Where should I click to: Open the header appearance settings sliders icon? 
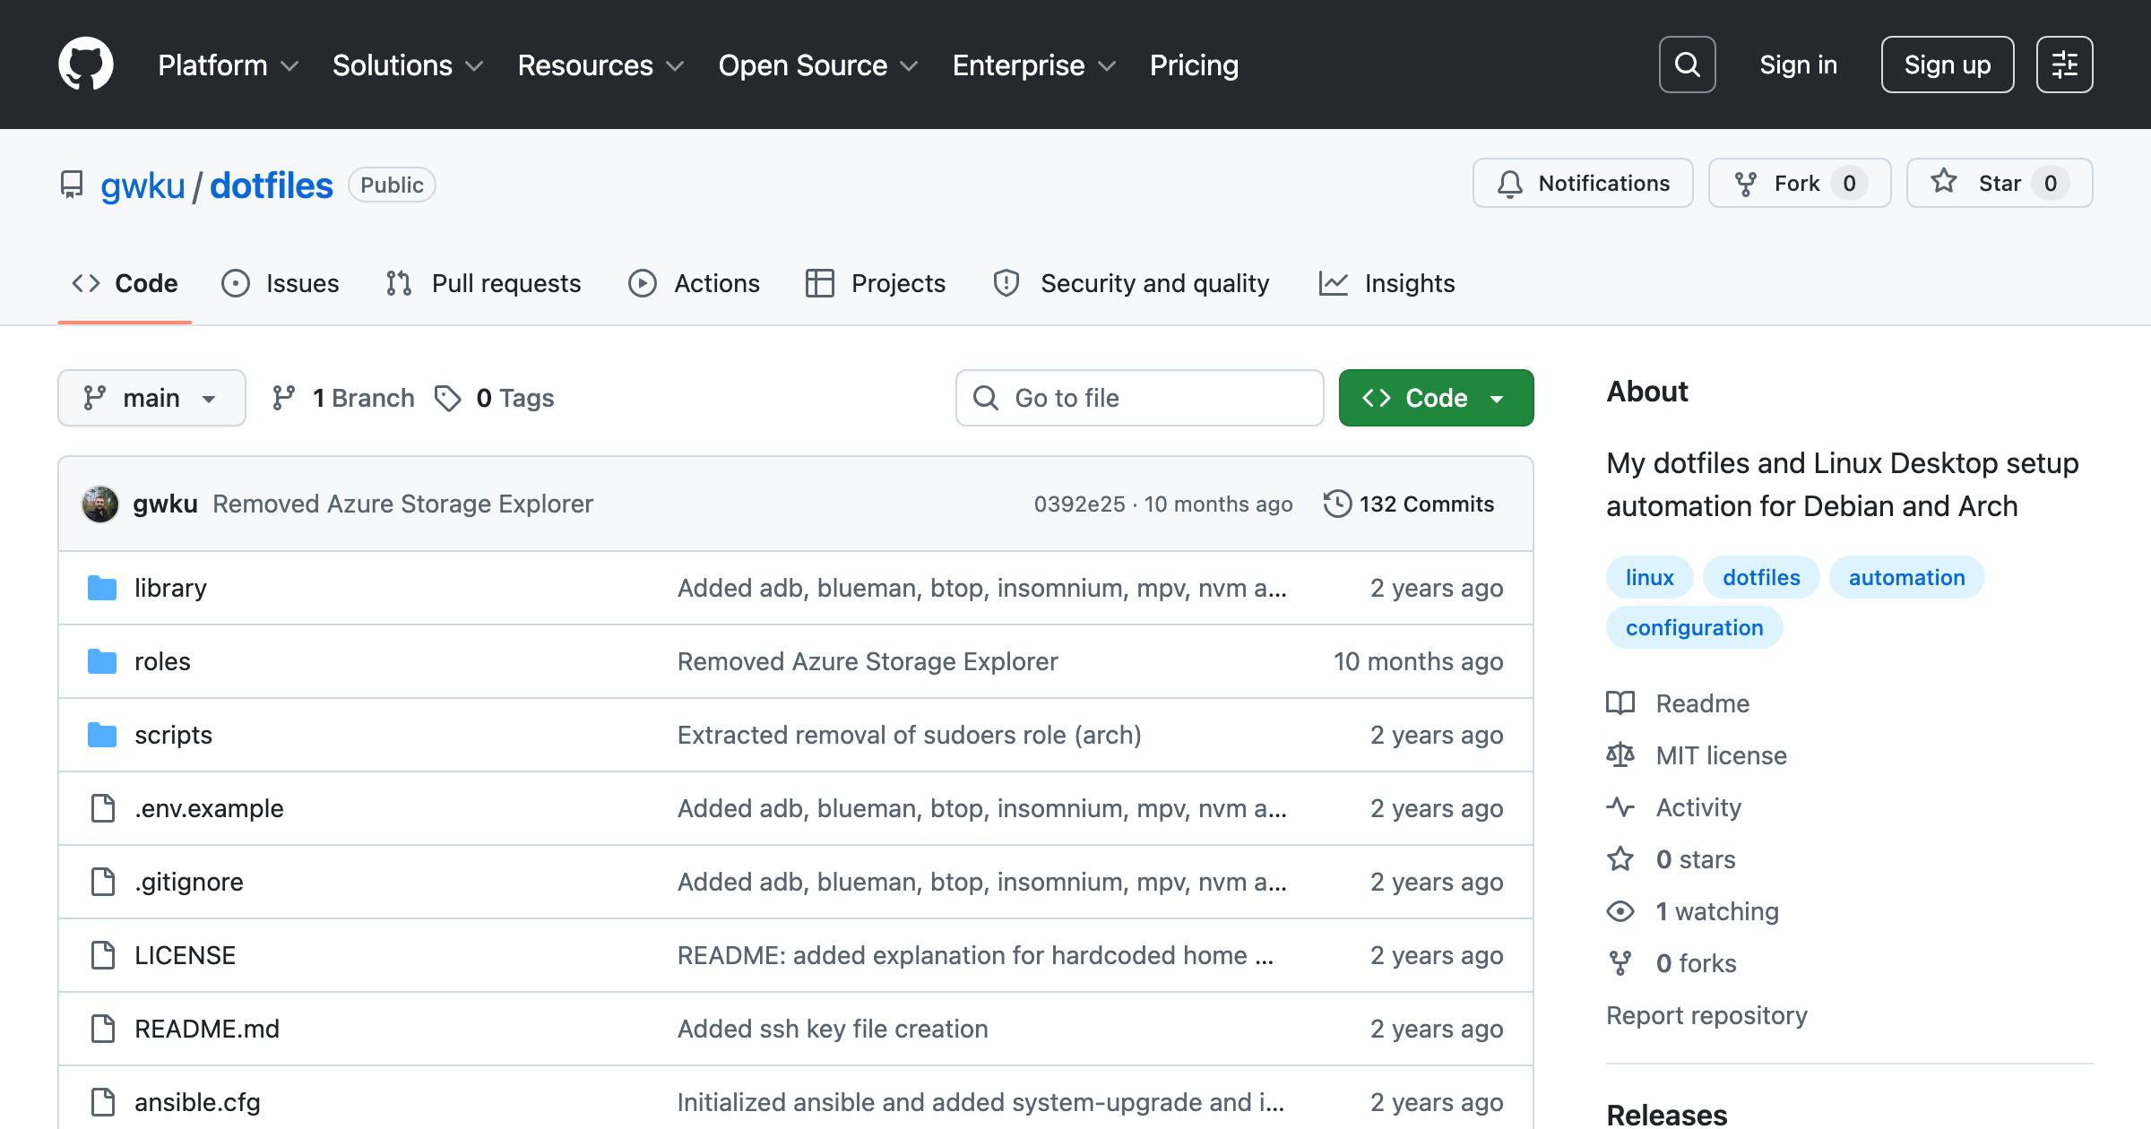[2064, 65]
